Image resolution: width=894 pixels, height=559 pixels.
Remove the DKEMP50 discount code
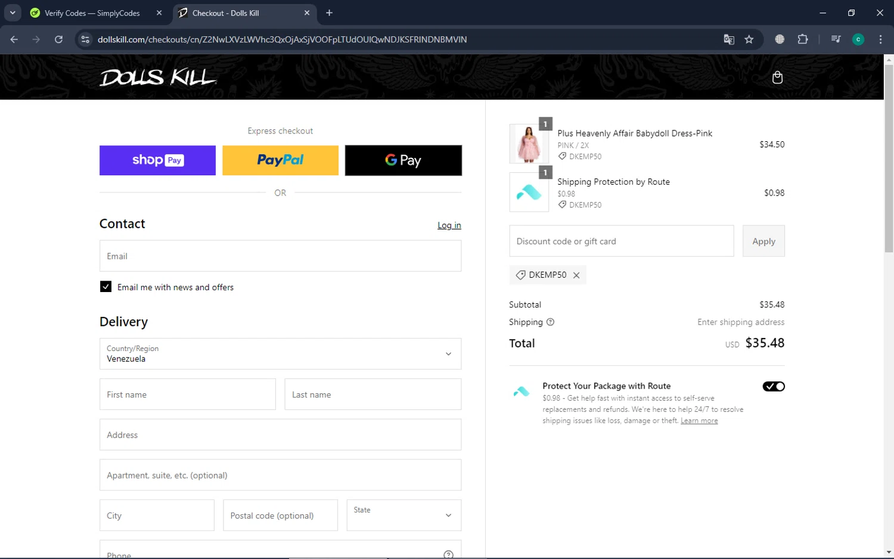click(576, 275)
